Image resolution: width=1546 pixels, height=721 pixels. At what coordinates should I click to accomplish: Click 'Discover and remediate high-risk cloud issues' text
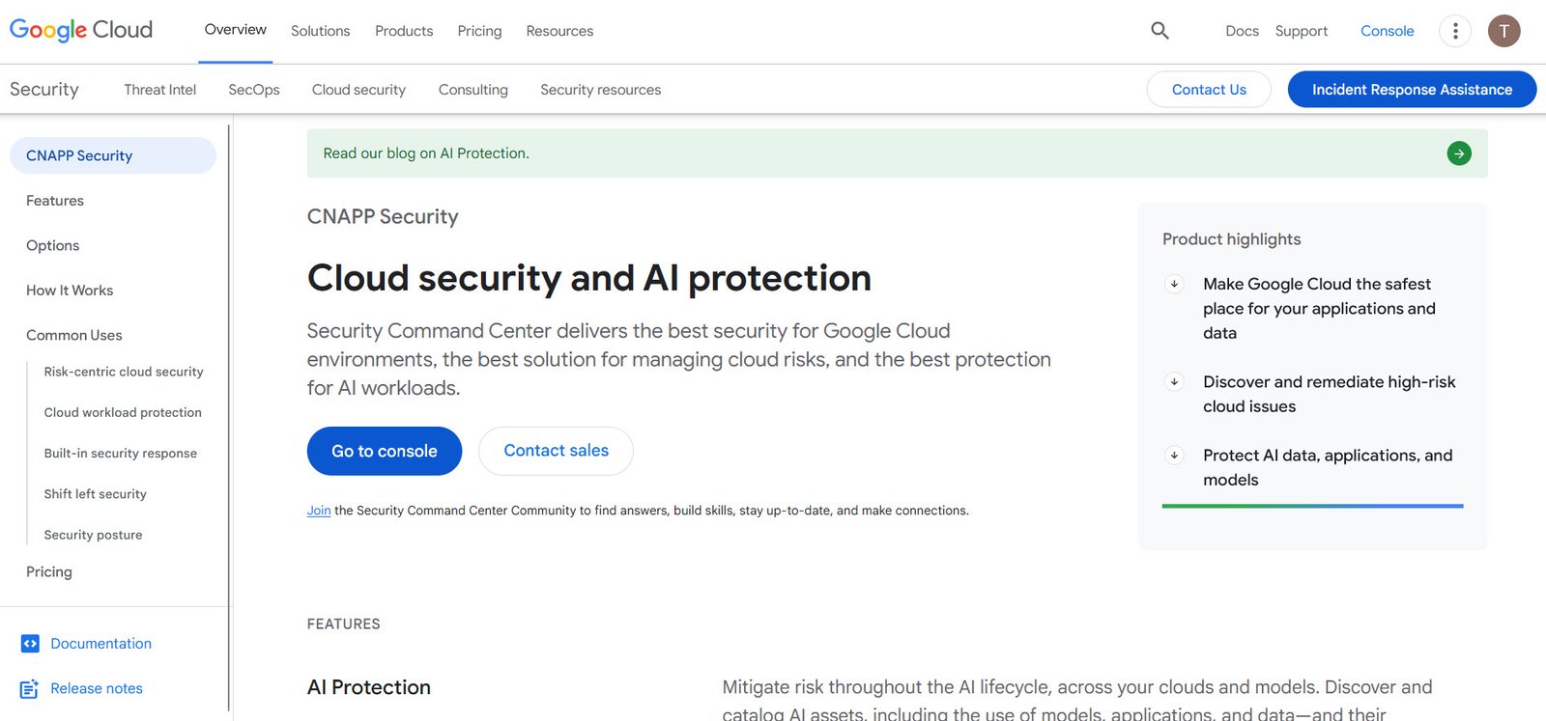click(1329, 394)
